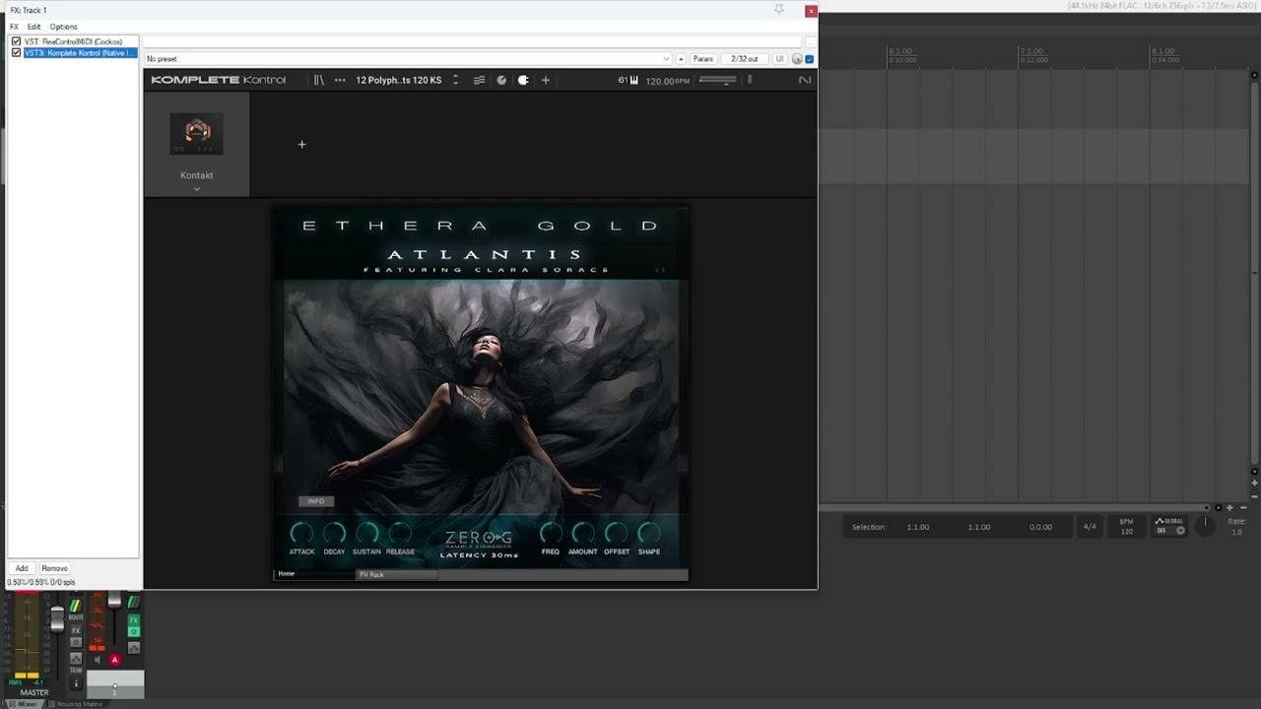
Task: Toggle track 1 record arm A button
Action: tap(115, 660)
